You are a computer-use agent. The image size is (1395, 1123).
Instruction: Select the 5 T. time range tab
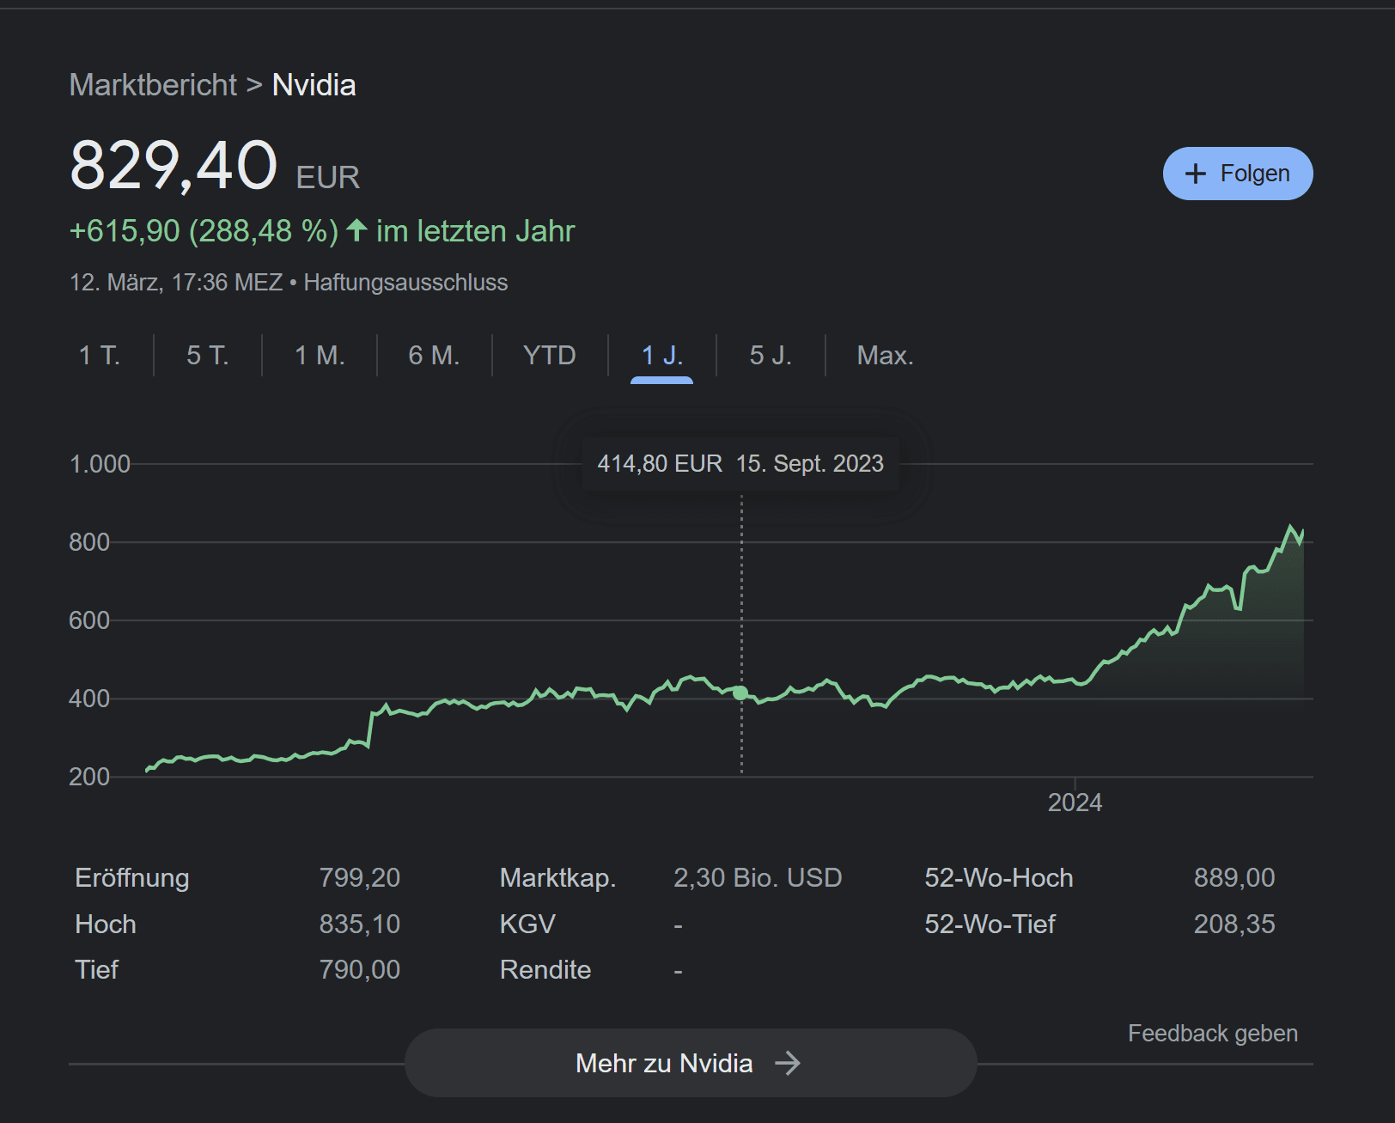click(208, 355)
